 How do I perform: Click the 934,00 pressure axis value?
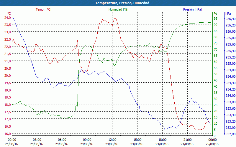230,96
